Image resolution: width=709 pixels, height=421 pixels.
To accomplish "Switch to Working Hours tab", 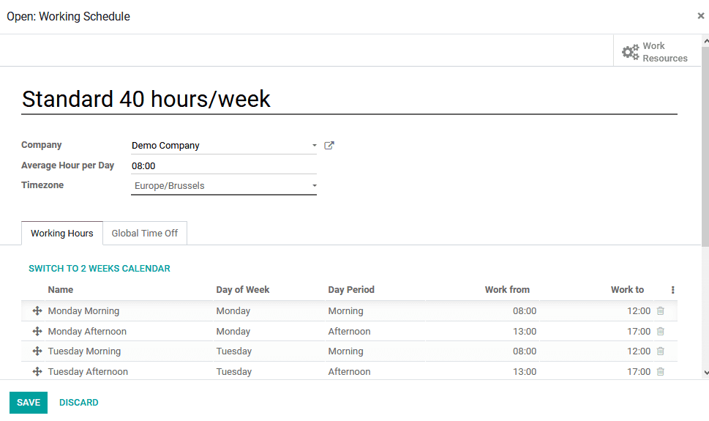I will (62, 233).
